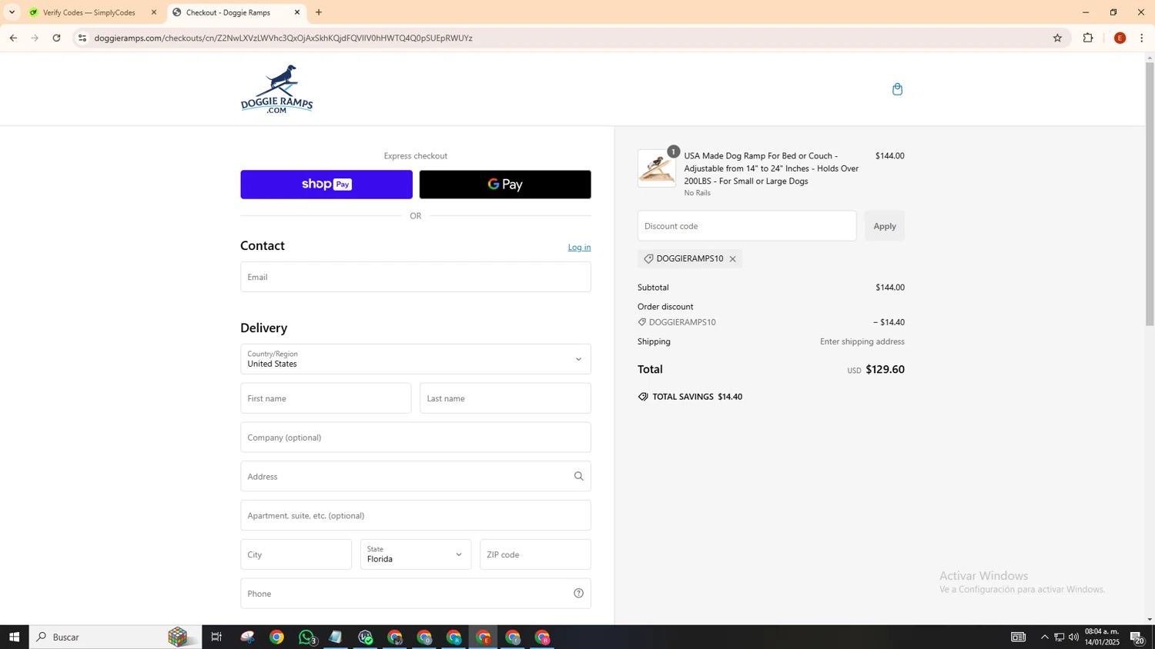Reload the checkout page

click(x=57, y=38)
